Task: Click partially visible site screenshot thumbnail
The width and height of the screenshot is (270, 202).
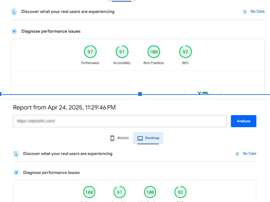Action: tap(203, 92)
